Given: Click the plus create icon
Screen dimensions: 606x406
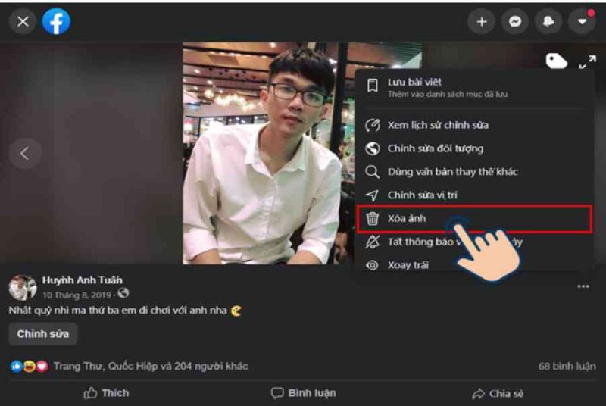Looking at the screenshot, I should 481,22.
